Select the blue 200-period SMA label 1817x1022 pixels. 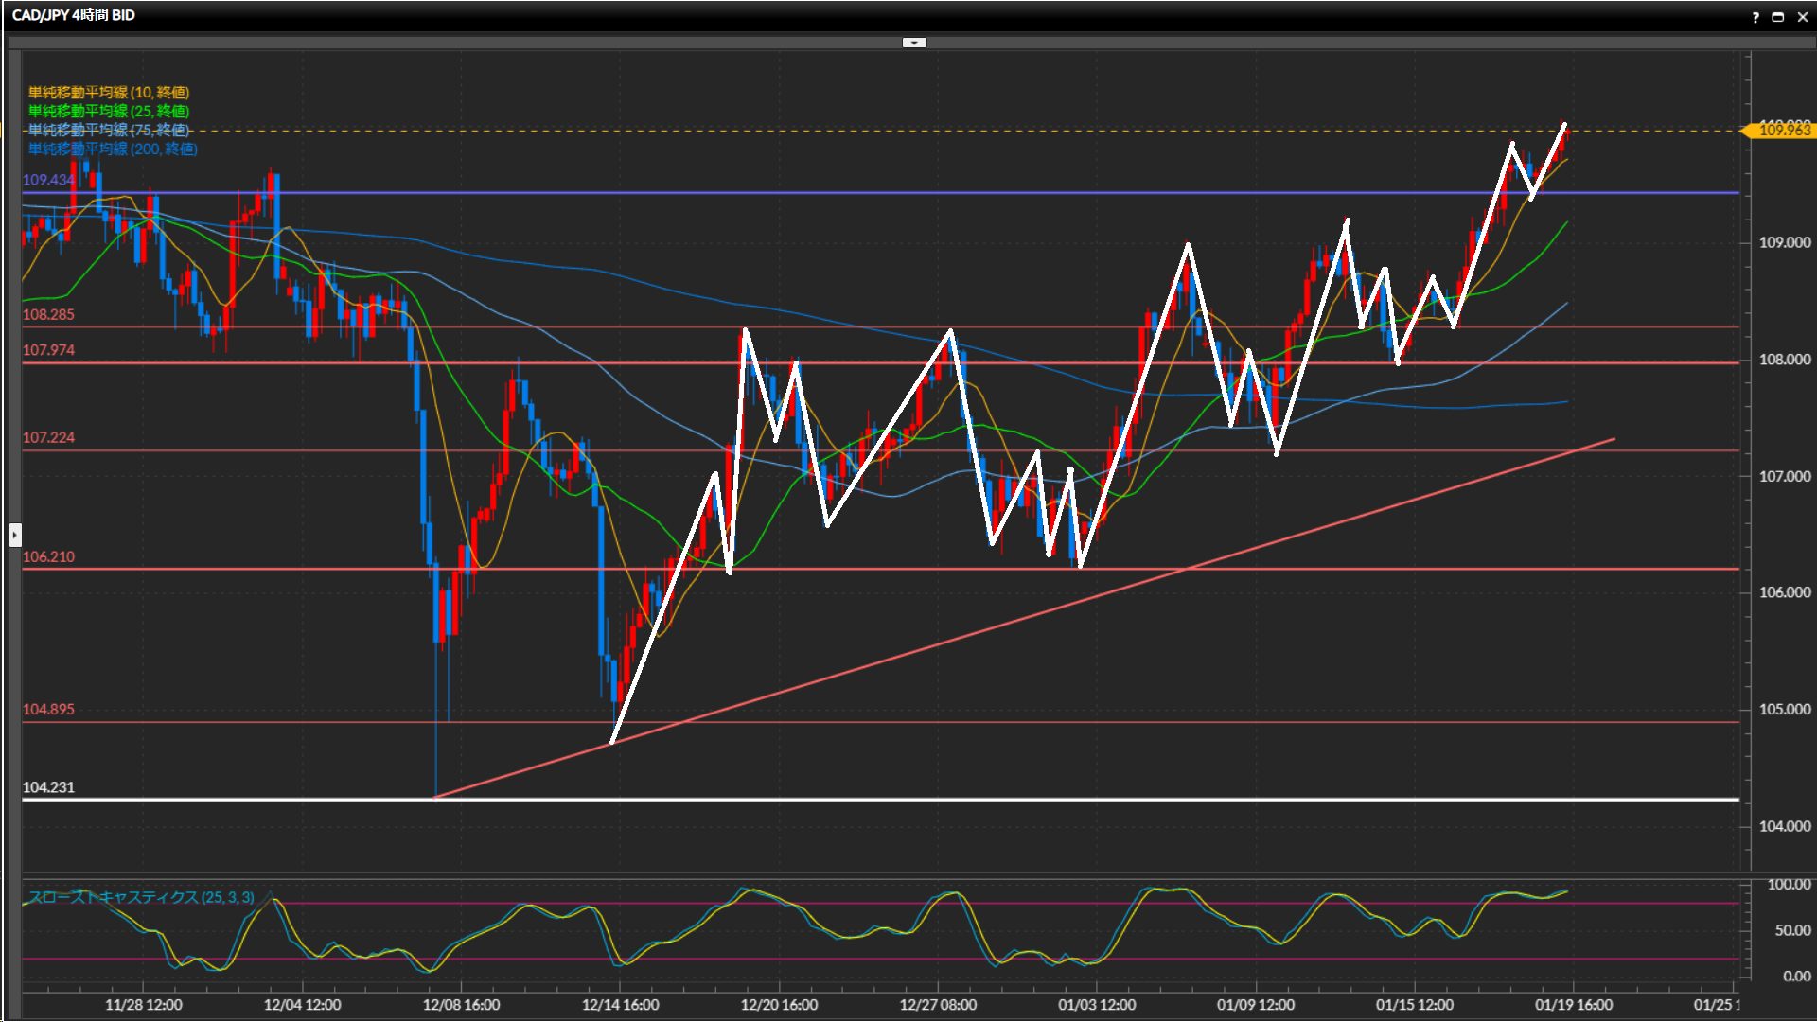113,149
